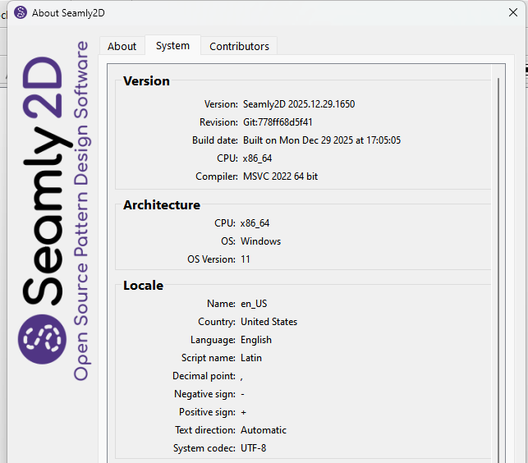Viewport: 528px width, 463px height.
Task: Click the OS value Windows
Action: tap(260, 241)
